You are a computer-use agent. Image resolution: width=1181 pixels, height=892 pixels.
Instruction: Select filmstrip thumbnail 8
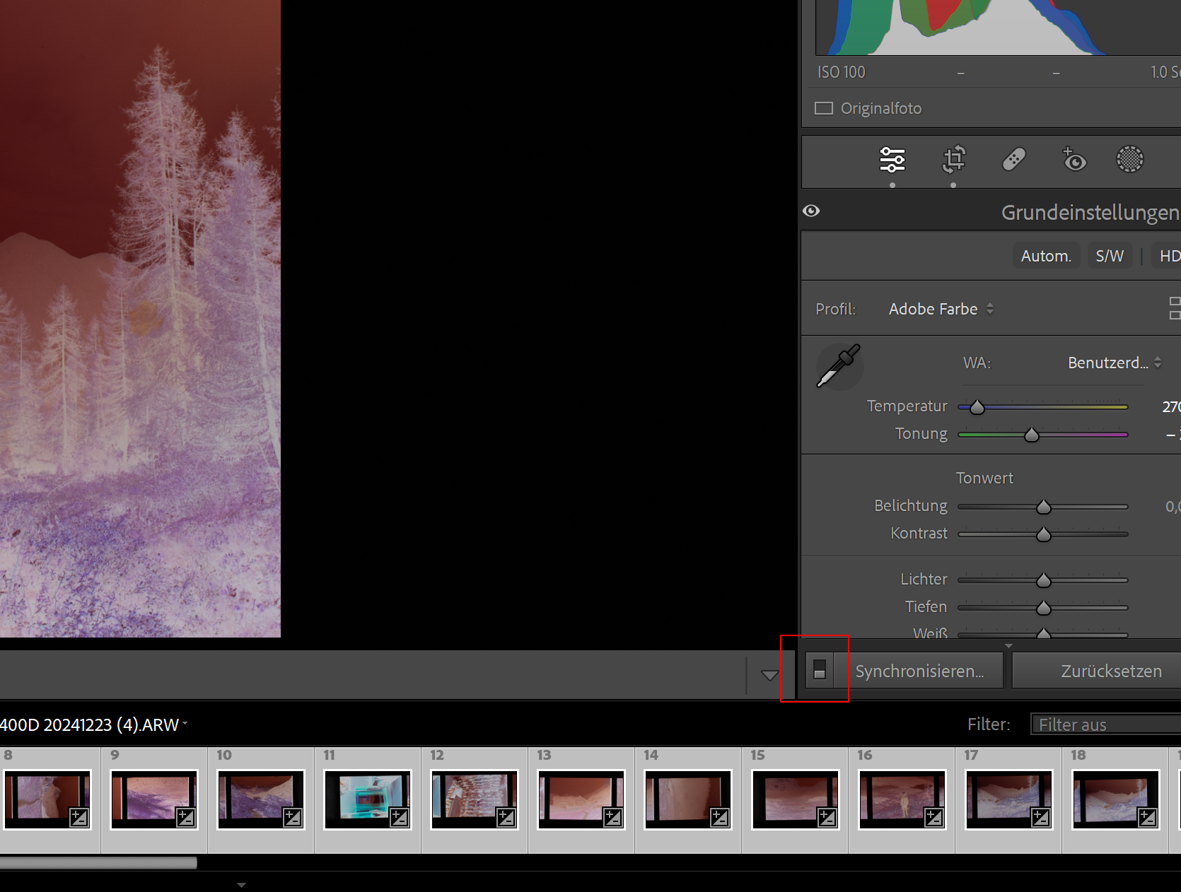(x=47, y=799)
